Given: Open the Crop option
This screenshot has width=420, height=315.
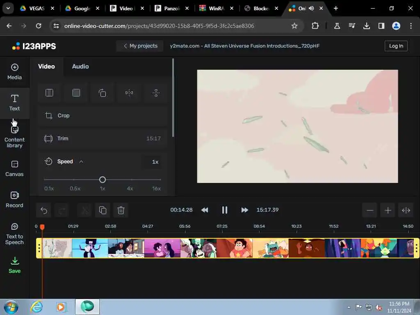Looking at the screenshot, I should click(x=103, y=116).
